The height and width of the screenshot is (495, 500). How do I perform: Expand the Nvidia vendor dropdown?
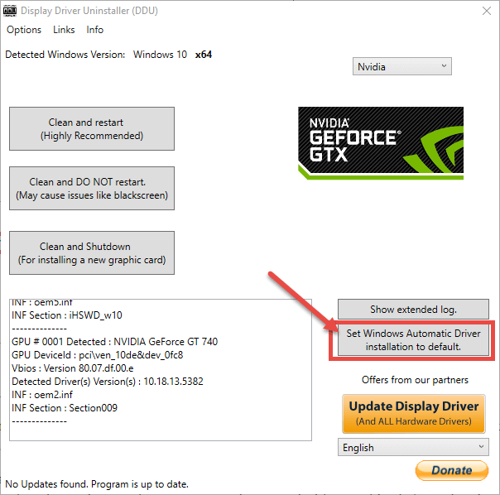pos(402,66)
